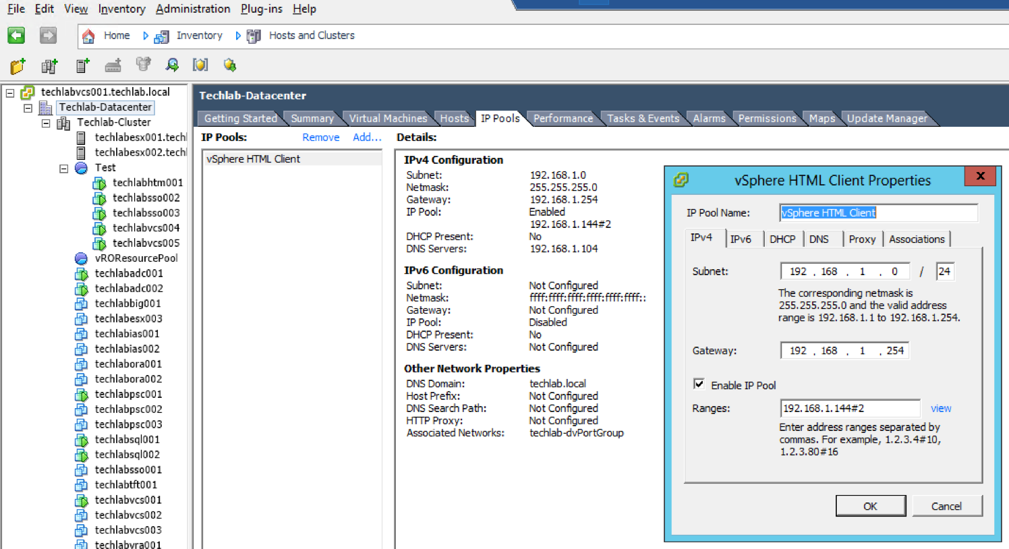This screenshot has width=1009, height=549.
Task: Click the VM icon beside techlabbig001
Action: pyautogui.click(x=81, y=304)
